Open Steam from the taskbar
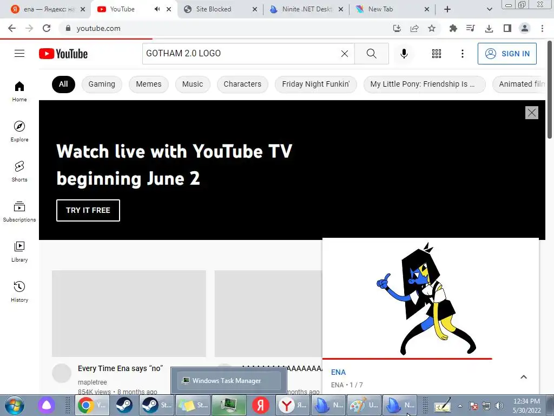The height and width of the screenshot is (416, 554). click(124, 405)
